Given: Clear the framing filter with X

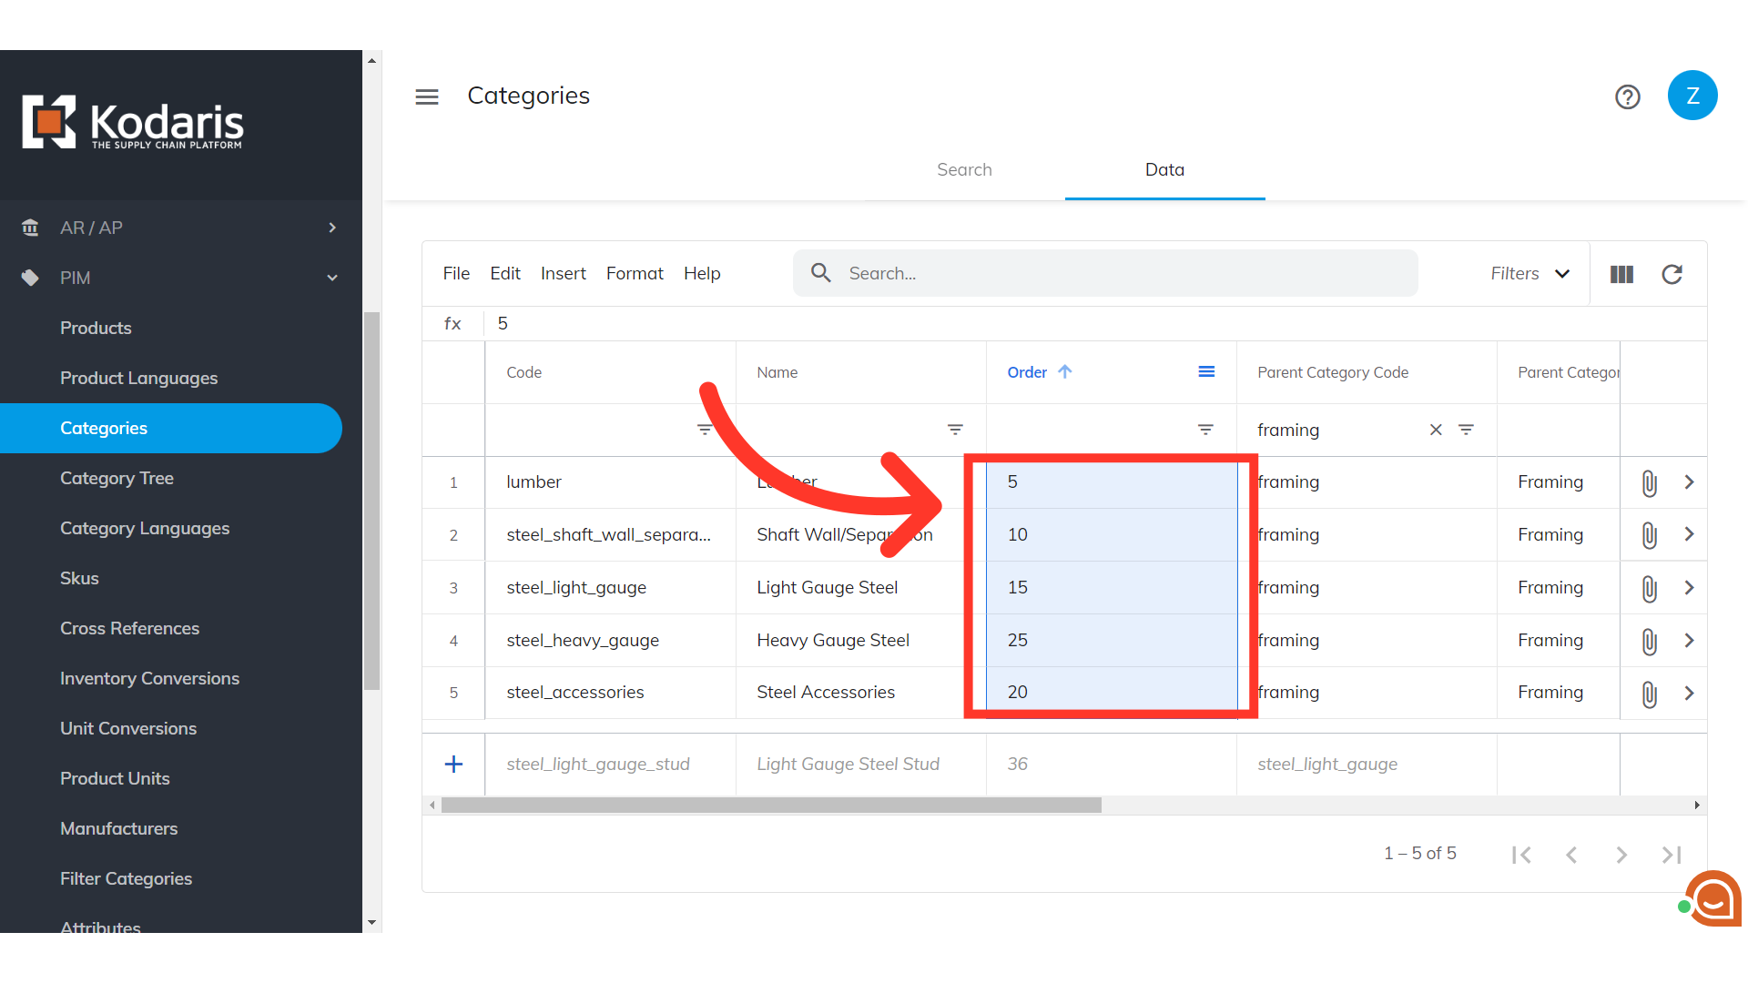Looking at the screenshot, I should [1436, 430].
